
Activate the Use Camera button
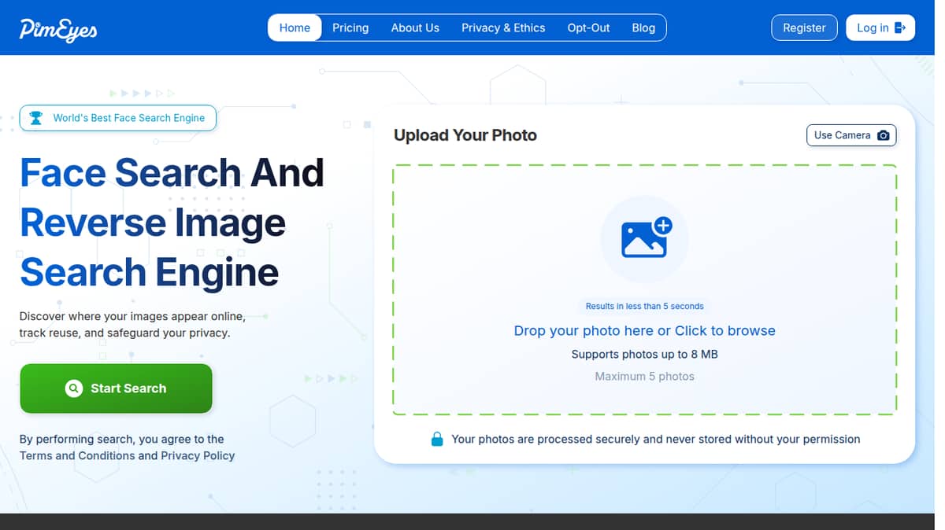[851, 135]
